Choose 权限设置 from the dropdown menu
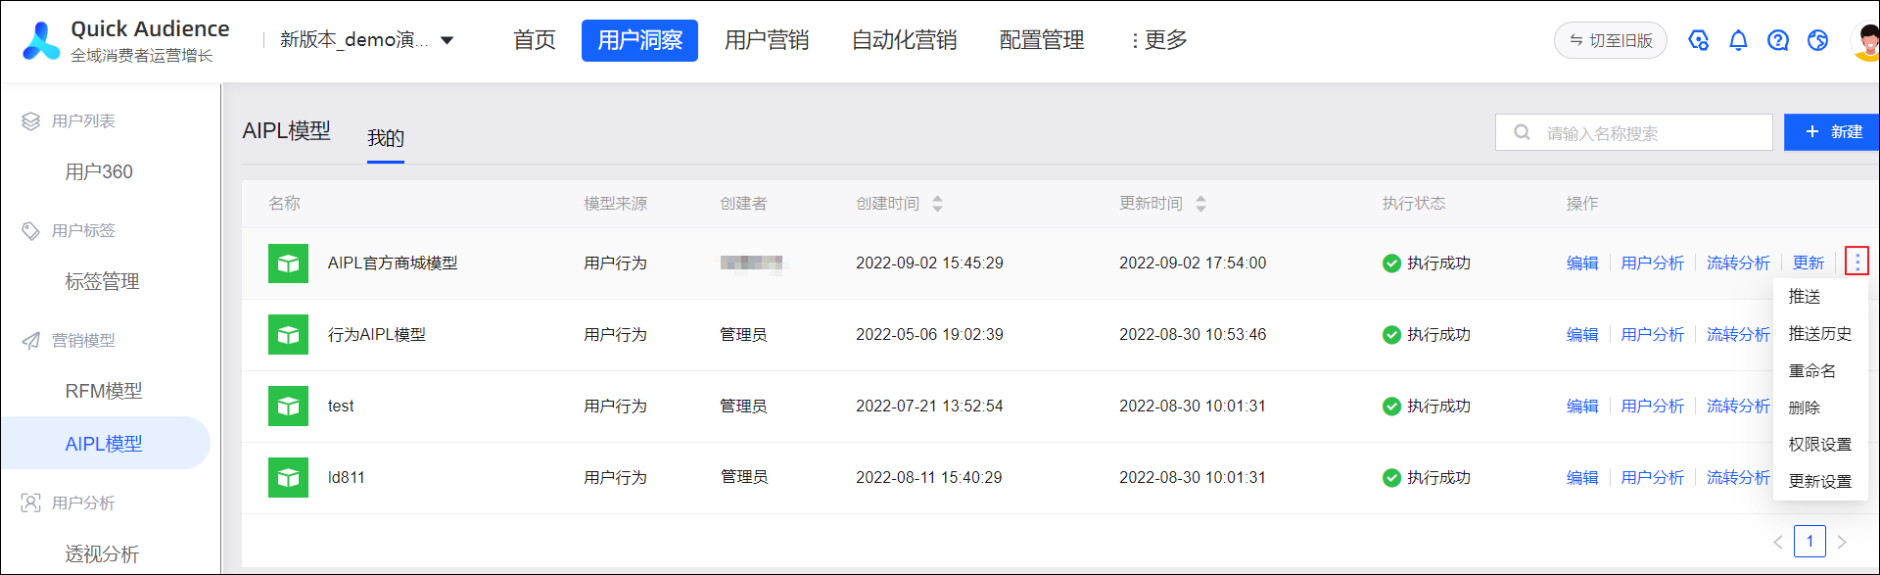The width and height of the screenshot is (1880, 575). [x=1820, y=445]
